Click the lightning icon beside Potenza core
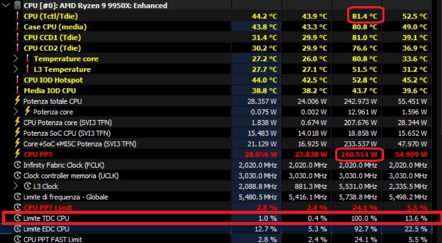This screenshot has height=243, width=442. 27,111
